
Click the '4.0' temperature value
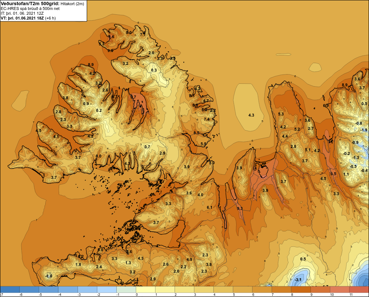(200, 195)
